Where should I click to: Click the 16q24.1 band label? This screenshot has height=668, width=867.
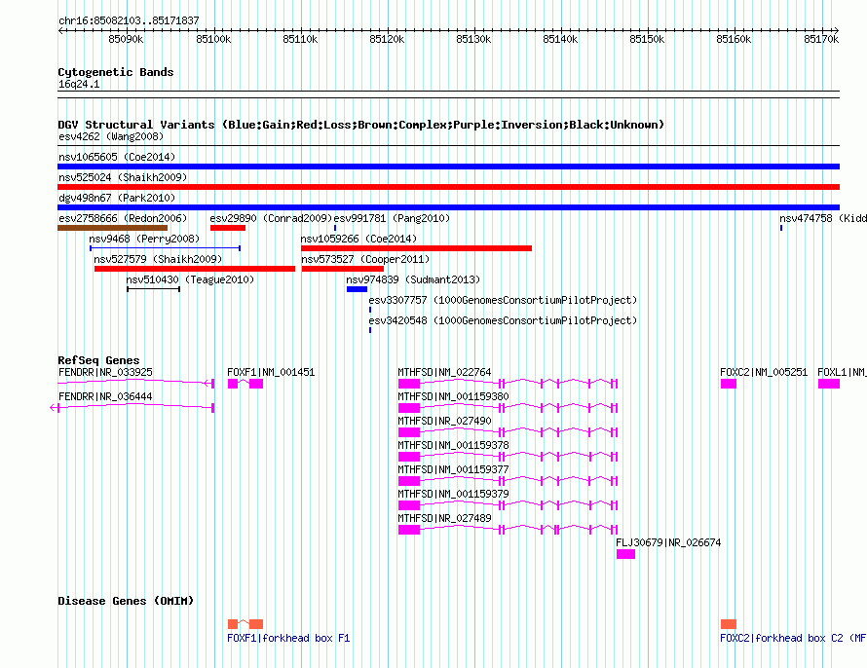point(79,84)
